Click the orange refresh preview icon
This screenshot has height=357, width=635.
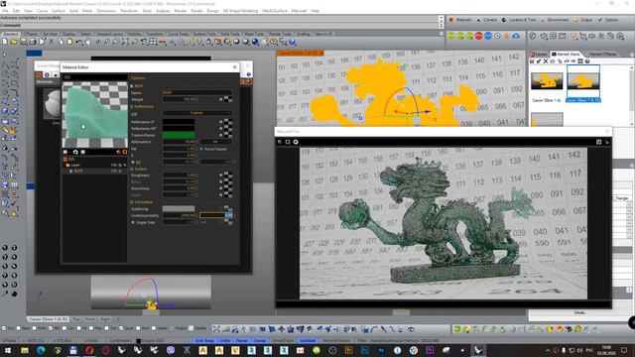125,152
